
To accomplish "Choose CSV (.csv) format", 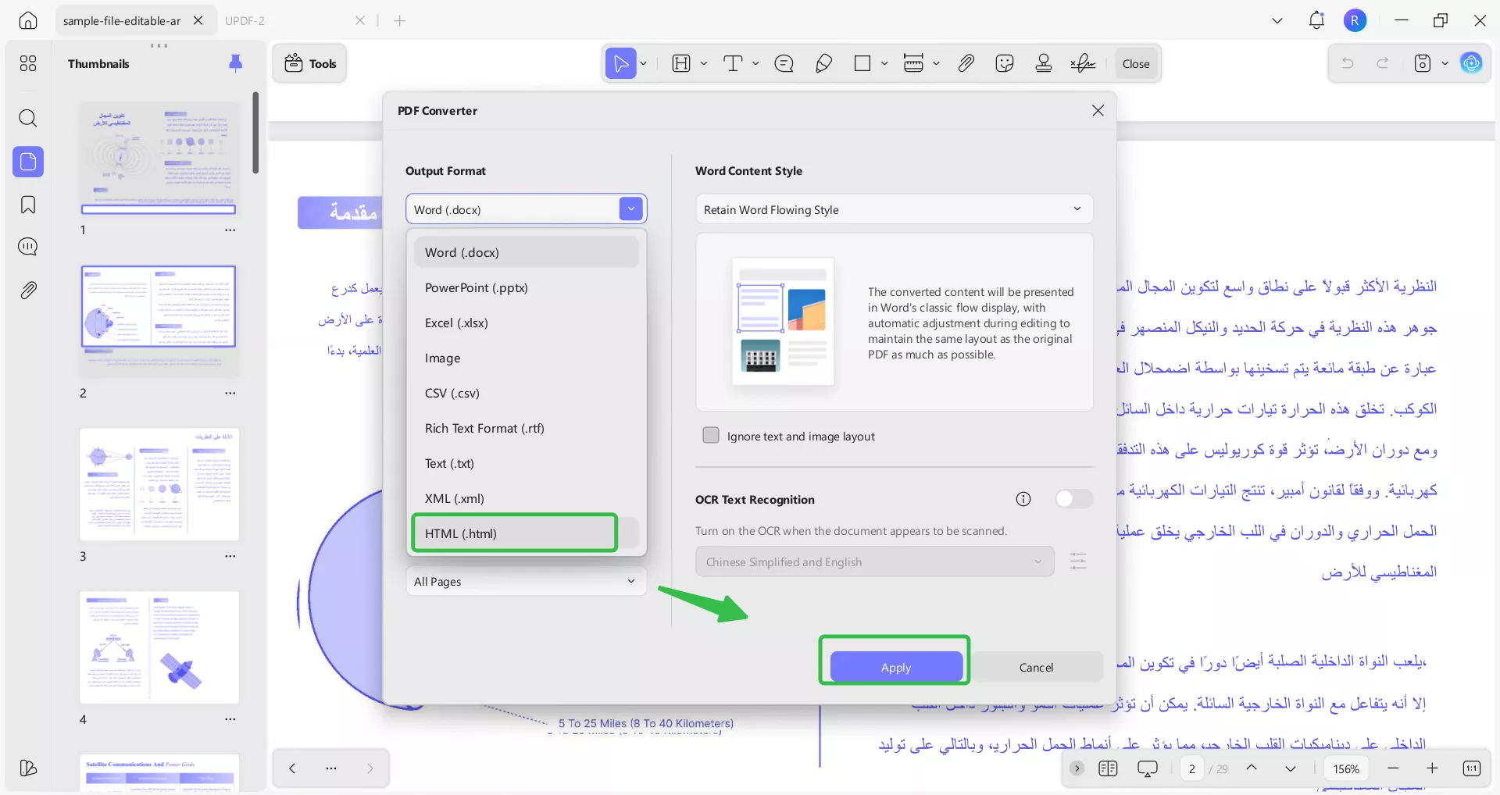I will coord(527,393).
